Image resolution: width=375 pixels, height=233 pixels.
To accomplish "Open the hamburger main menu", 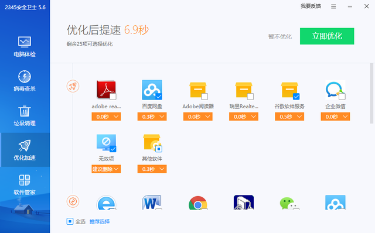I will click(333, 6).
